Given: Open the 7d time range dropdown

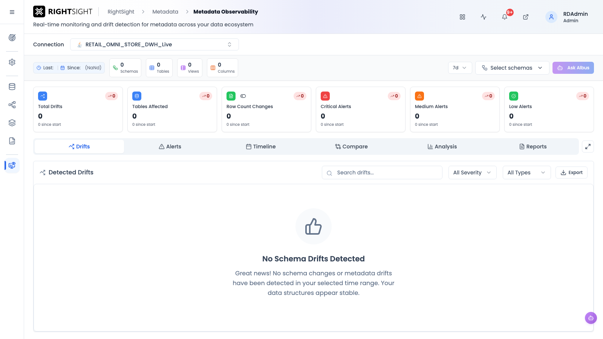Looking at the screenshot, I should click(x=460, y=68).
